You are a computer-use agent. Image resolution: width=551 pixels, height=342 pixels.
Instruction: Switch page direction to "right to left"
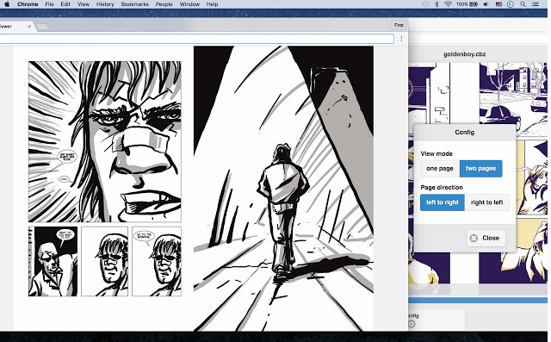click(486, 202)
